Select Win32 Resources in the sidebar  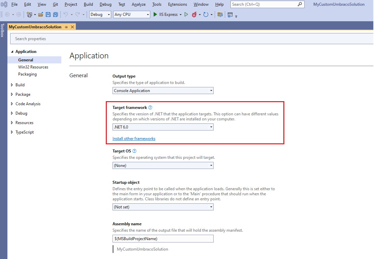coord(33,67)
